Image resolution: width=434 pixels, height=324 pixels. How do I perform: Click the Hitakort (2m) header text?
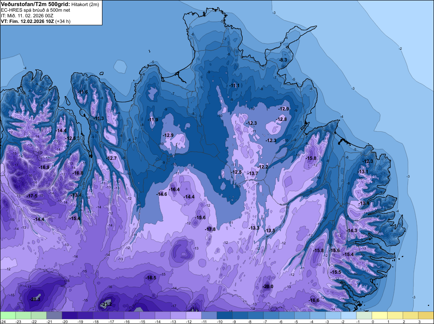[85, 5]
